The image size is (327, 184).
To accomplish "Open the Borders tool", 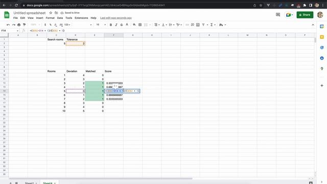I will click(140, 25).
